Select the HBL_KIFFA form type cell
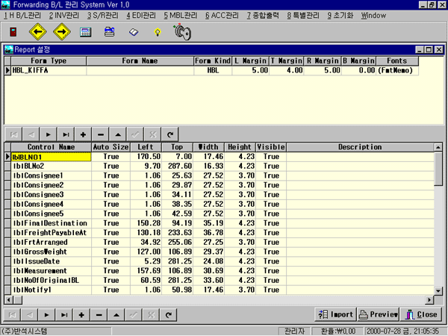The image size is (448, 336). click(49, 70)
